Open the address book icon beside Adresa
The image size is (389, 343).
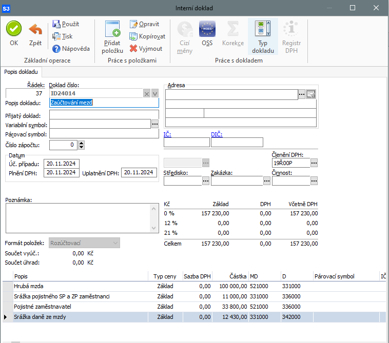click(310, 94)
